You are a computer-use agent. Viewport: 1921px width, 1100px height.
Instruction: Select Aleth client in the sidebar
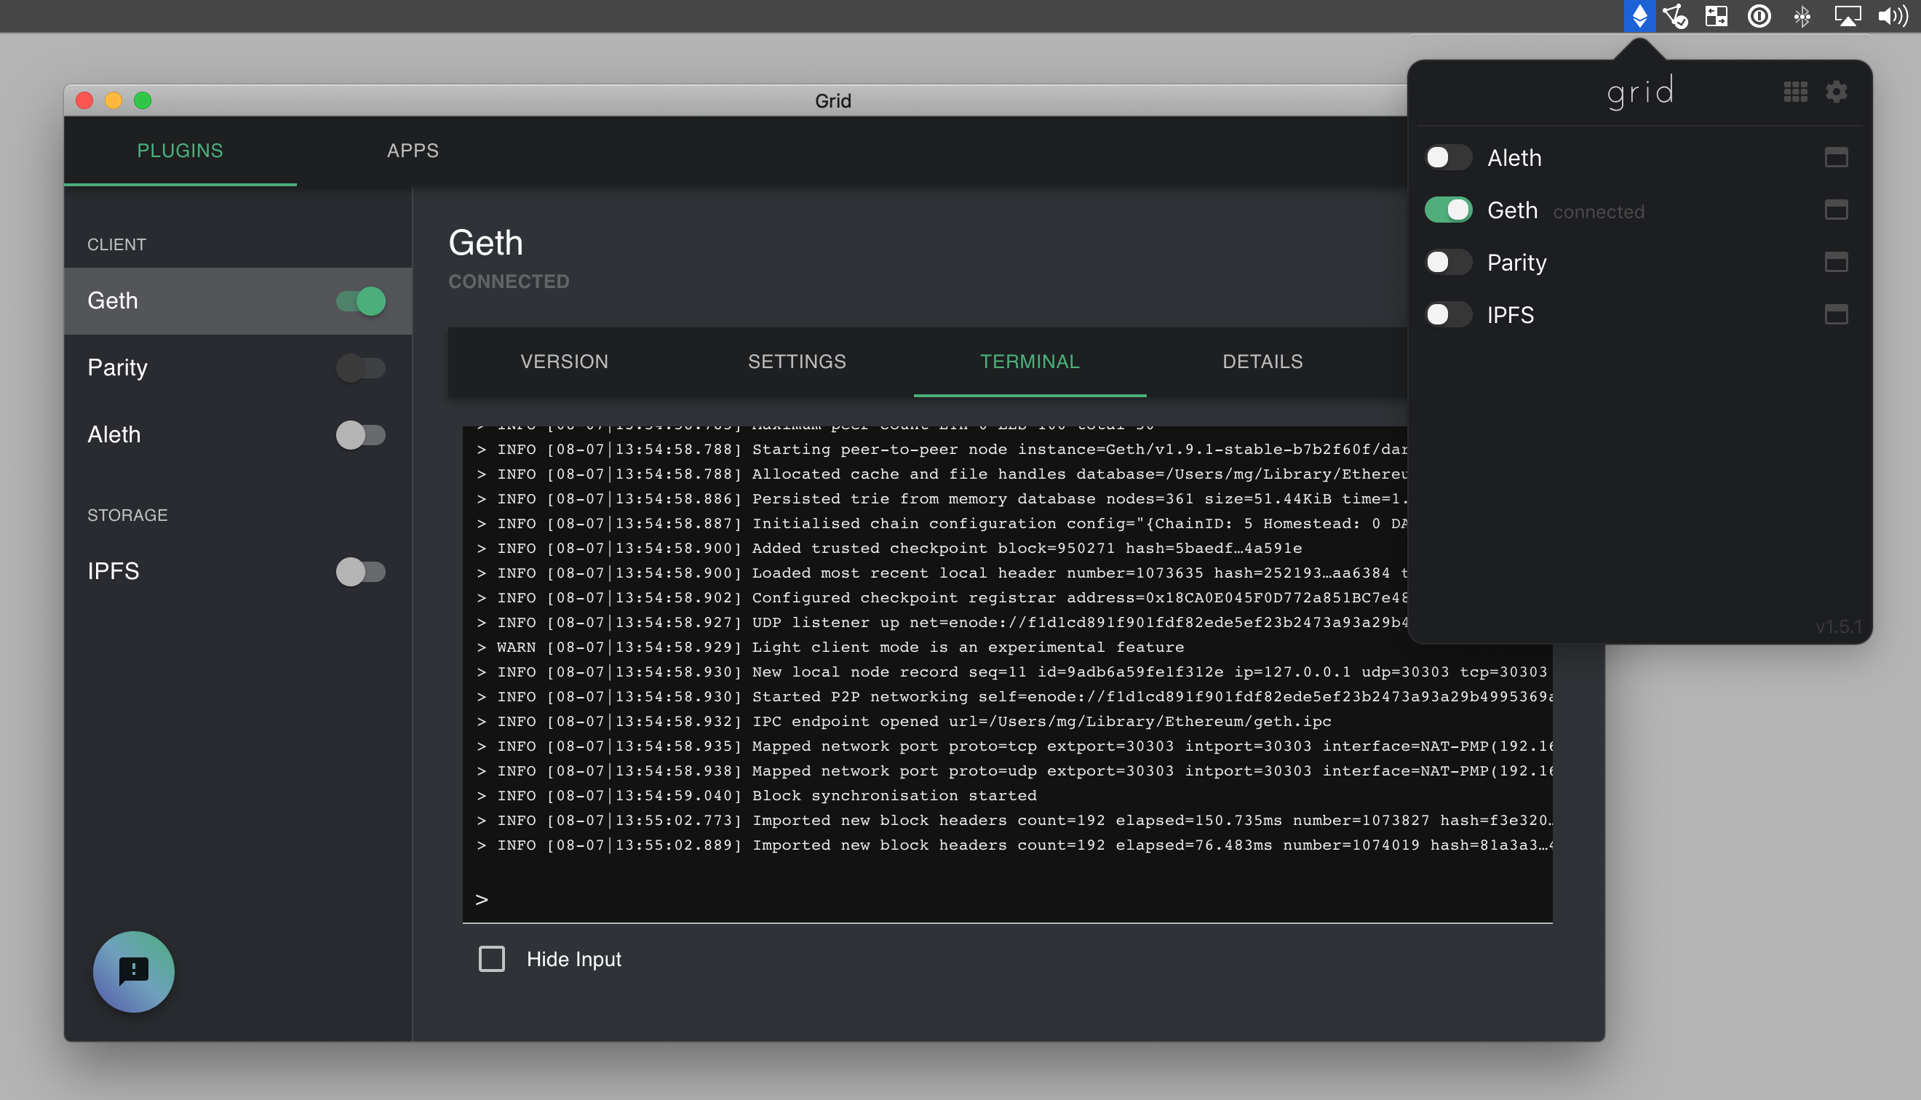pyautogui.click(x=115, y=434)
